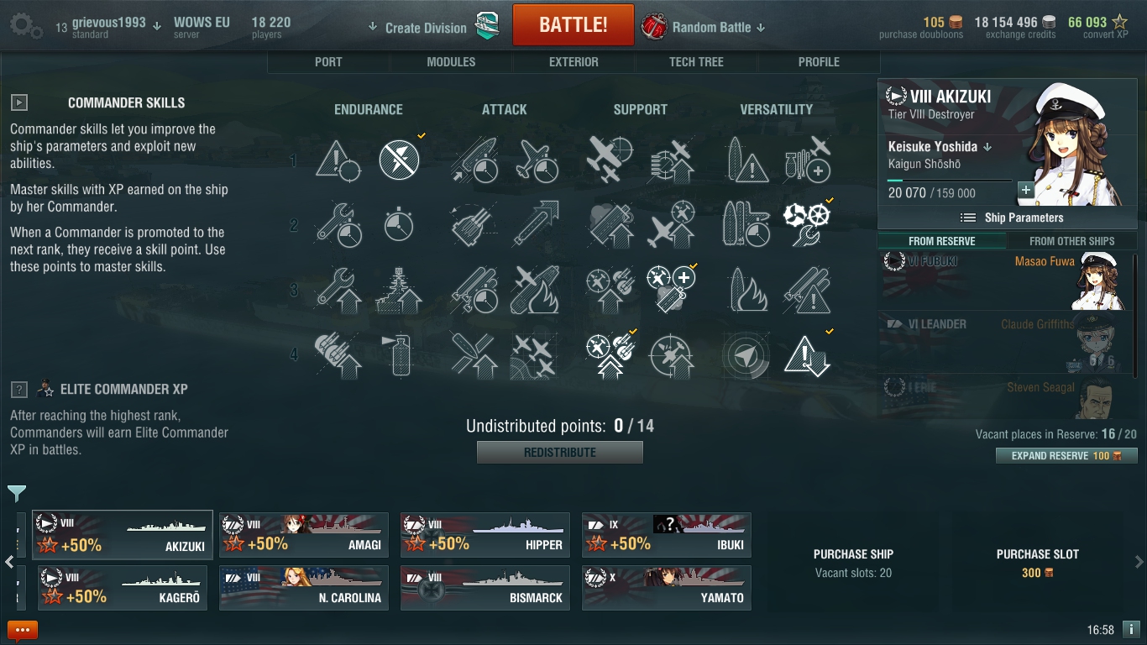Switch to the FROM OTHER SHIPS tab
This screenshot has width=1147, height=645.
[x=1071, y=241]
